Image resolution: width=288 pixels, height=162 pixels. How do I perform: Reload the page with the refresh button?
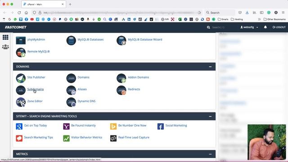[x=19, y=13]
